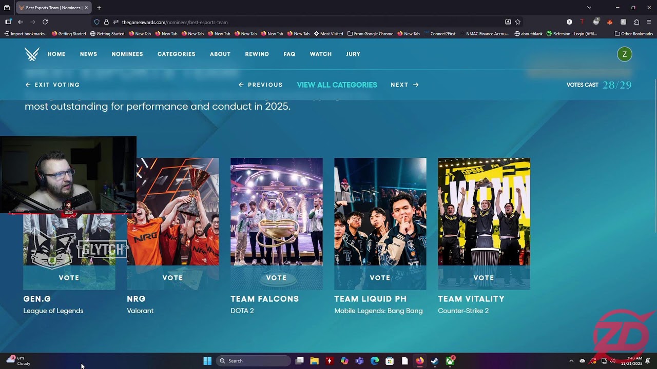657x369 pixels.
Task: Bookmark this page with star icon
Action: coord(517,22)
